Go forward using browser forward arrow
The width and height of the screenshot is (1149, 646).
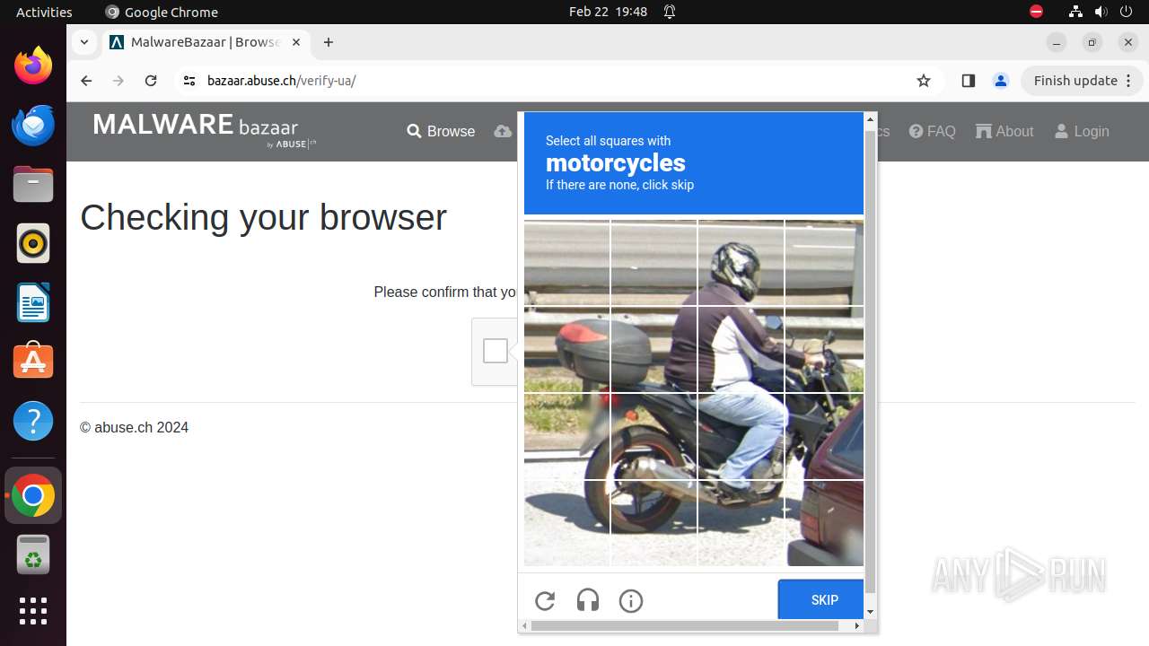[x=118, y=81]
